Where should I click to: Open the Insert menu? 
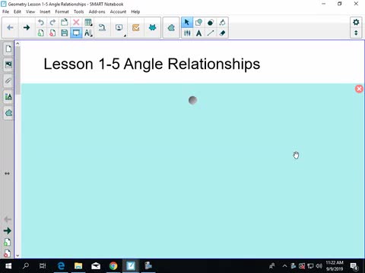[45, 11]
